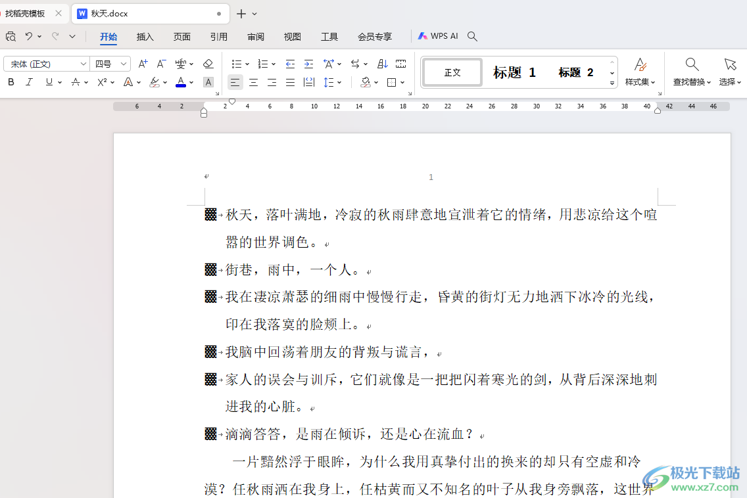The height and width of the screenshot is (498, 747).
Task: Switch to the 开始 tab
Action: click(108, 37)
